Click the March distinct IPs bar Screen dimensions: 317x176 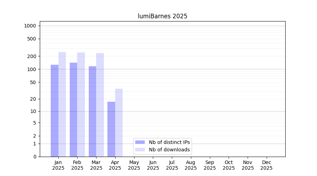[92, 111]
